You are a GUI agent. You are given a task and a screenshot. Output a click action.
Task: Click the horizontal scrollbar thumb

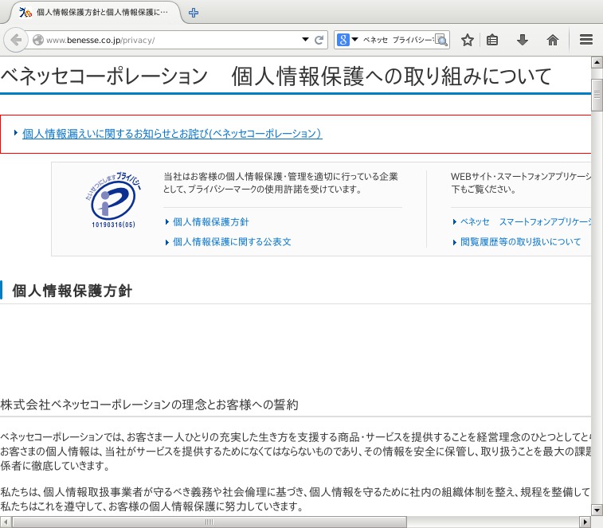tap(209, 522)
